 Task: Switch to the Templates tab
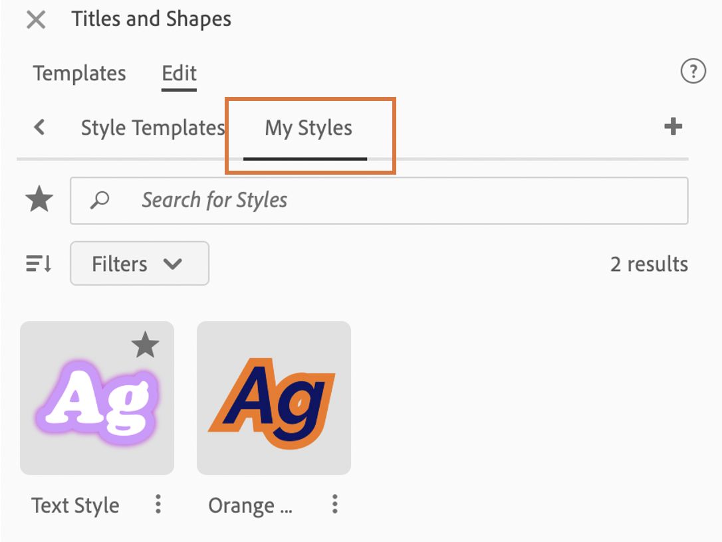point(79,73)
